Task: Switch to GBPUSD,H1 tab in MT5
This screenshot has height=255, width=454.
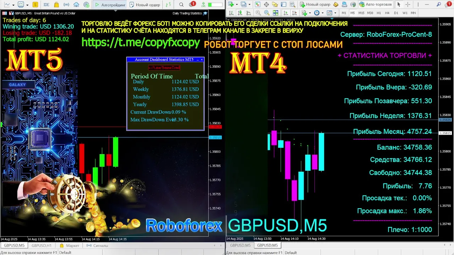Action: [41, 245]
